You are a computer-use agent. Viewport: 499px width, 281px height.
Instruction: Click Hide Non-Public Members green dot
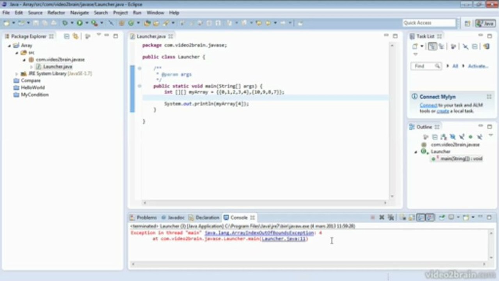[x=471, y=137]
